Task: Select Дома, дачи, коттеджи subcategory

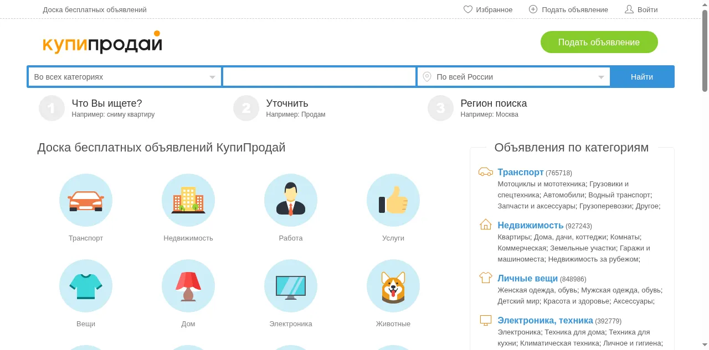Action: point(570,237)
